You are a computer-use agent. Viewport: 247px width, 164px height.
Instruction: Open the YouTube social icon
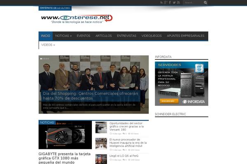click(178, 2)
